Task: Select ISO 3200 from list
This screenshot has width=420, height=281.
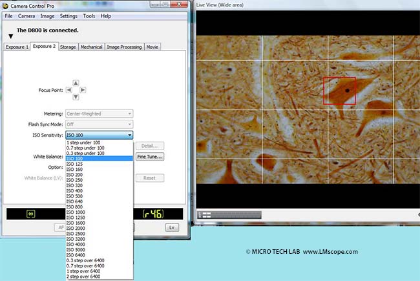Action: click(100, 239)
